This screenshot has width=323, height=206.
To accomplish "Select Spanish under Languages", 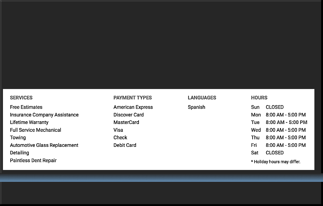I will [x=196, y=107].
